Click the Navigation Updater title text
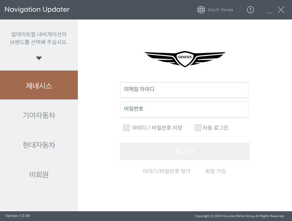The height and width of the screenshot is (221, 292). [37, 9]
